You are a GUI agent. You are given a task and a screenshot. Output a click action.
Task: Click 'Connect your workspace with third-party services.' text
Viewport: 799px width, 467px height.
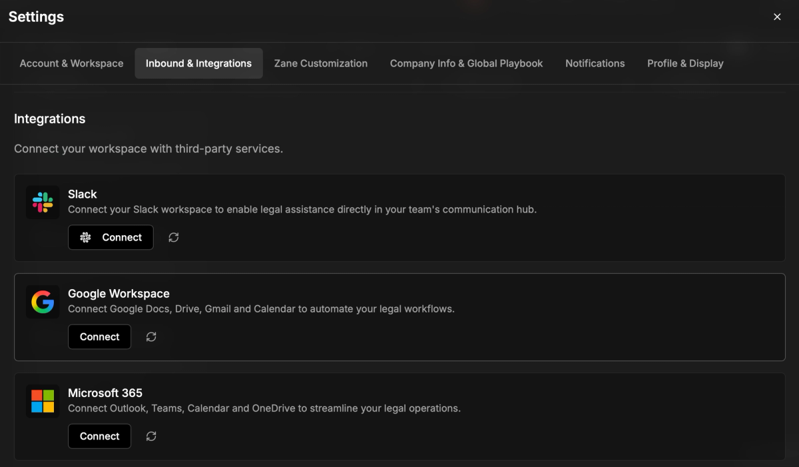[x=148, y=149]
